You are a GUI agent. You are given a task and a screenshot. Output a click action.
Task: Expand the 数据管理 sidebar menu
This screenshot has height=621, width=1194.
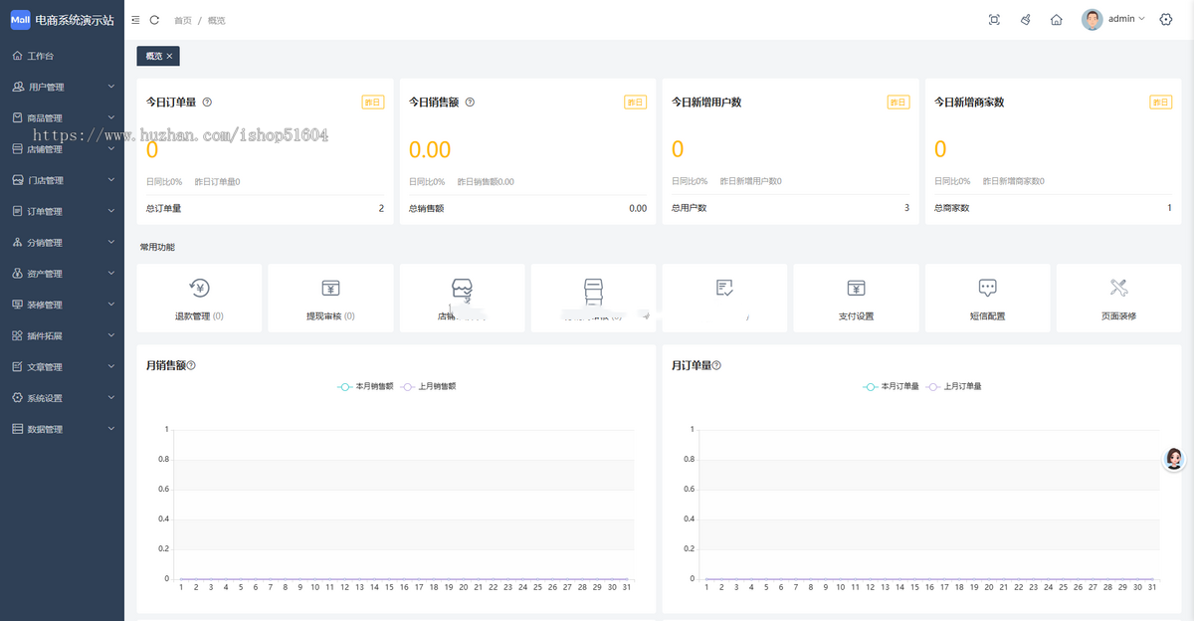62,429
